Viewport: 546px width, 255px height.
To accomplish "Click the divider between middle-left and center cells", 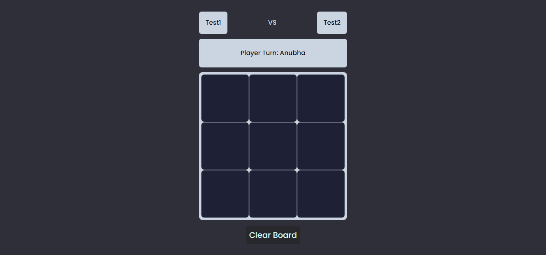I will point(249,146).
